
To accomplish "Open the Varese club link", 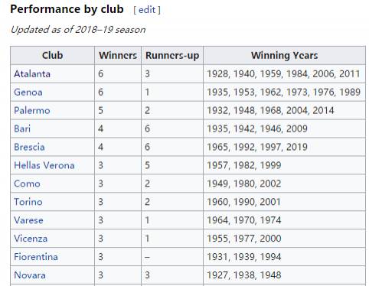I will (x=28, y=220).
